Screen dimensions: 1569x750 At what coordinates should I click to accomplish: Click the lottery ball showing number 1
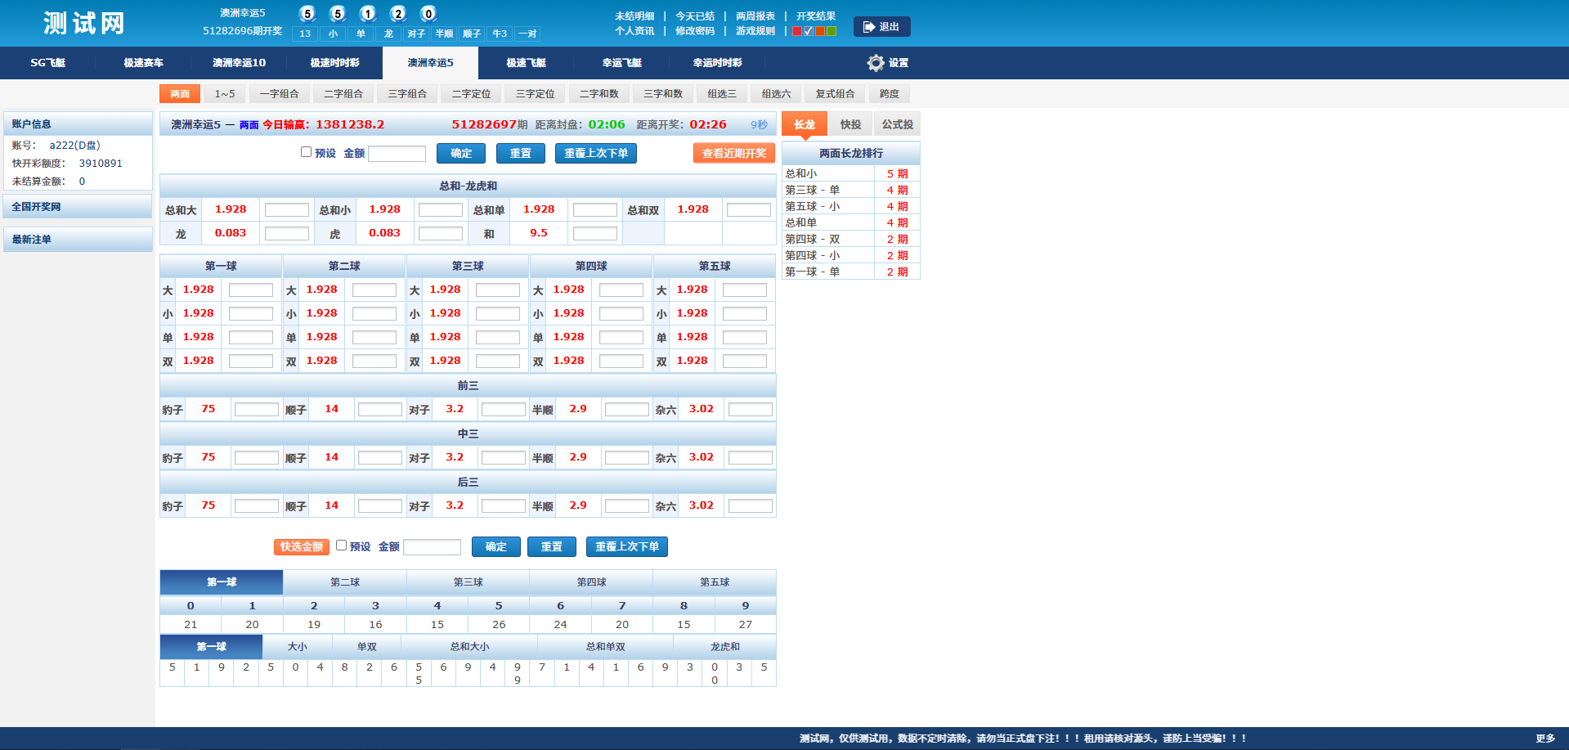coord(368,14)
